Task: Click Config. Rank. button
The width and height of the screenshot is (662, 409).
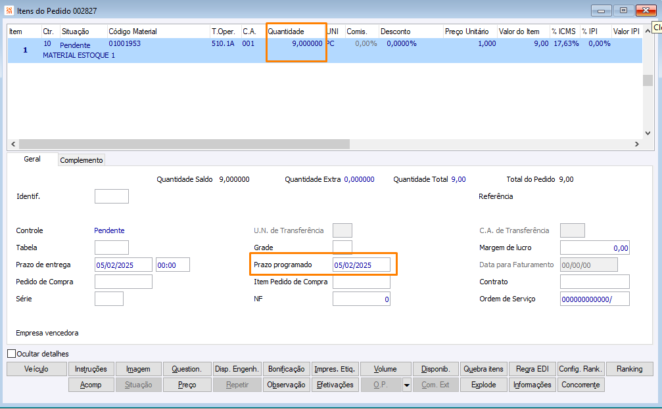Action: point(581,369)
